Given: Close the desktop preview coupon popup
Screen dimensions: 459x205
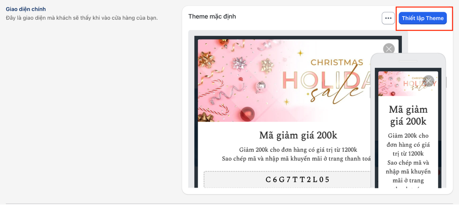Looking at the screenshot, I should click(389, 49).
